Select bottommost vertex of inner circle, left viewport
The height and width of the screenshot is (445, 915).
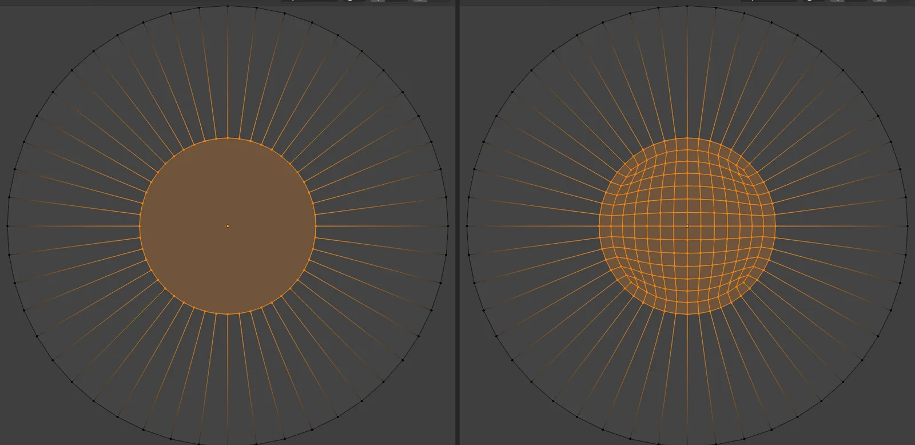(228, 314)
